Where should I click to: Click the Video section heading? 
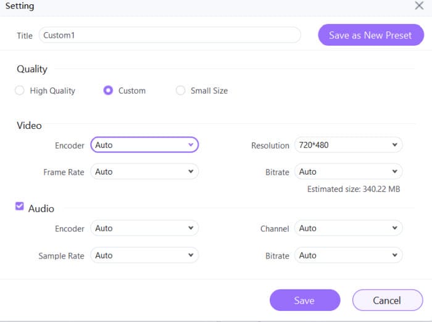pos(29,126)
